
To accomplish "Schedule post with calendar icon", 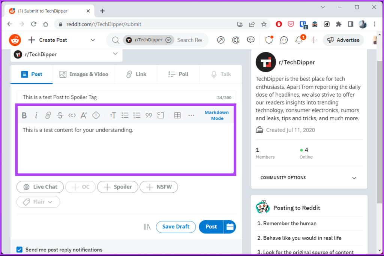I will tap(230, 227).
